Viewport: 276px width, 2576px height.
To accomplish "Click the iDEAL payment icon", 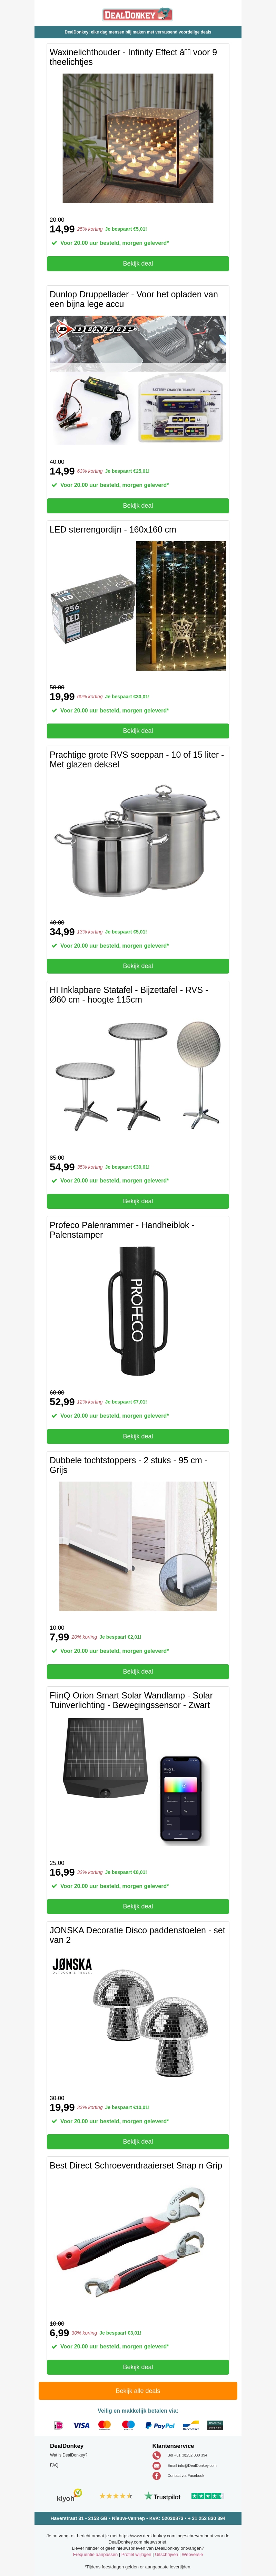I will [58, 2425].
